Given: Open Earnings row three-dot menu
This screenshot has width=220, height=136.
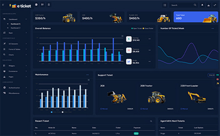Looking at the screenshot, I should click(149, 39).
